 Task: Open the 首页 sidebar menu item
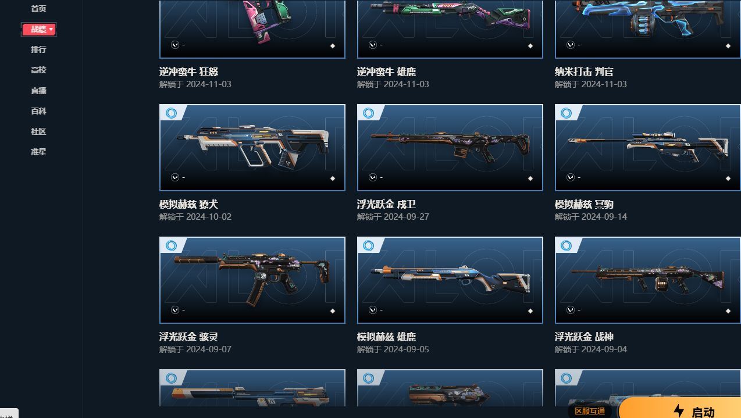(38, 9)
